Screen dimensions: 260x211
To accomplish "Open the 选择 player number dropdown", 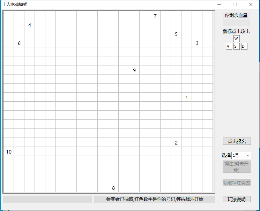I will click(x=241, y=155).
